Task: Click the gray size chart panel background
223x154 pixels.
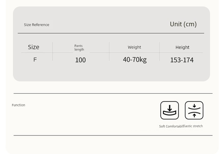Action: point(111,73)
